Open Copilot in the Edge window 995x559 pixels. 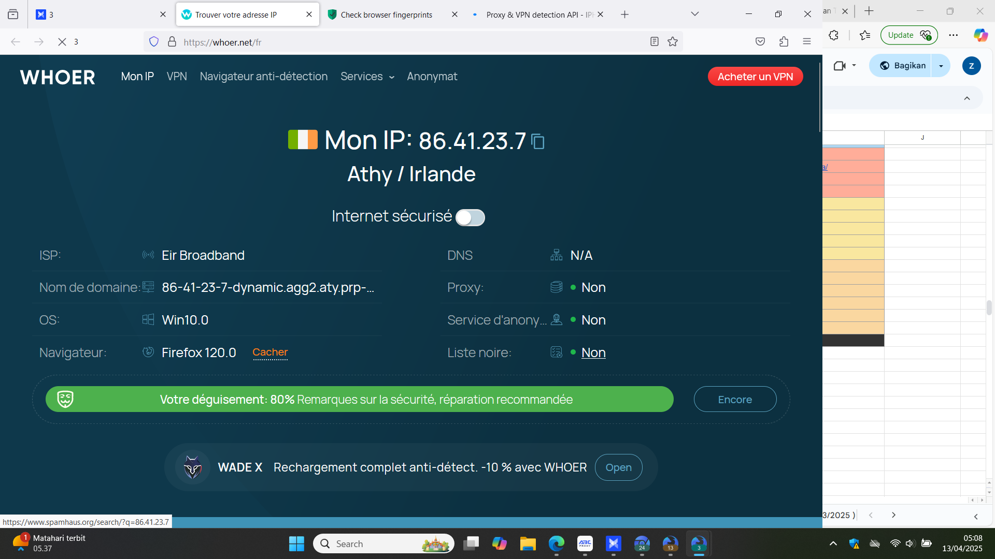pyautogui.click(x=980, y=35)
